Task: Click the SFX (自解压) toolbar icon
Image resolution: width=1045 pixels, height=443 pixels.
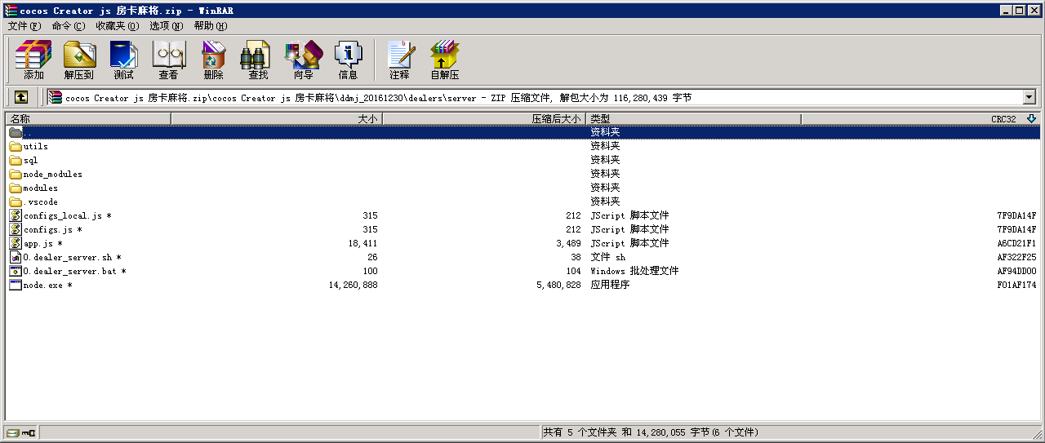Action: 445,60
